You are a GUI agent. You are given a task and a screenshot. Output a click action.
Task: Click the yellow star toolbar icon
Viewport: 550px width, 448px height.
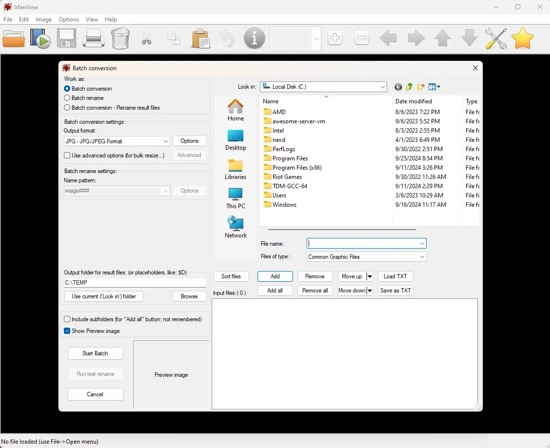523,38
